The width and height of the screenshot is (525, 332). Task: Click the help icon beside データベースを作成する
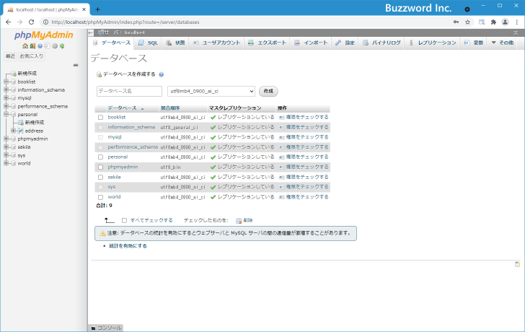(x=161, y=74)
